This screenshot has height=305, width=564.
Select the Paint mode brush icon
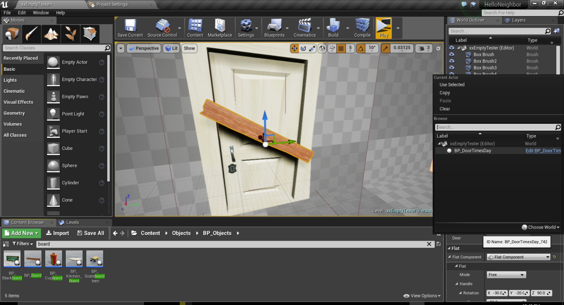click(31, 34)
